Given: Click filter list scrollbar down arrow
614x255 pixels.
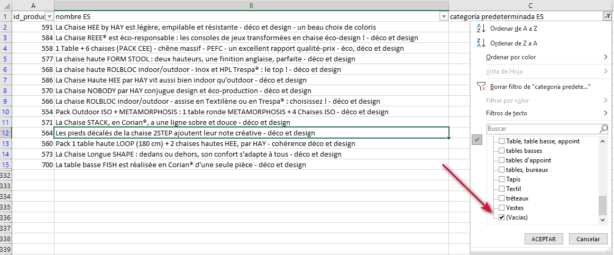Looking at the screenshot, I should pyautogui.click(x=603, y=221).
